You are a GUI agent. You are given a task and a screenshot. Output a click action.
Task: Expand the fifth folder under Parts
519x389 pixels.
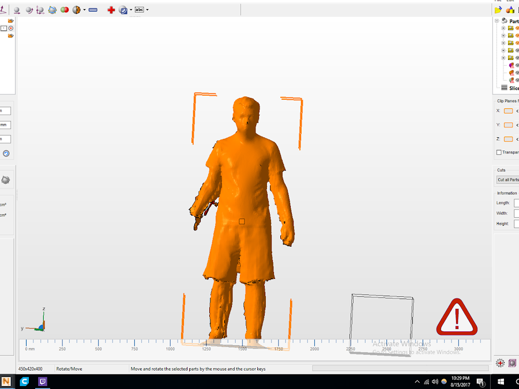[503, 58]
